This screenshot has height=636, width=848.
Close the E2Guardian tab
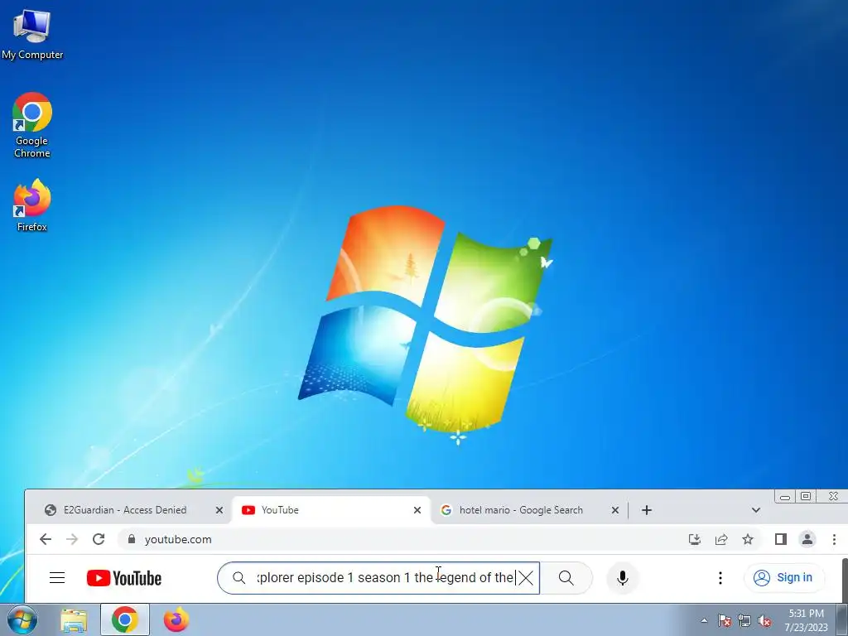tap(219, 510)
